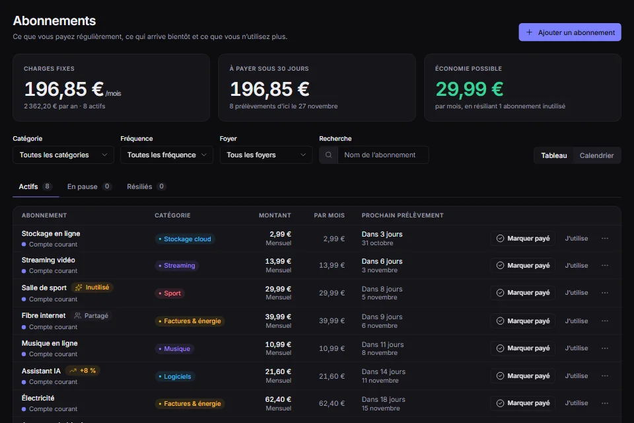Click the search magnifier icon

point(329,155)
